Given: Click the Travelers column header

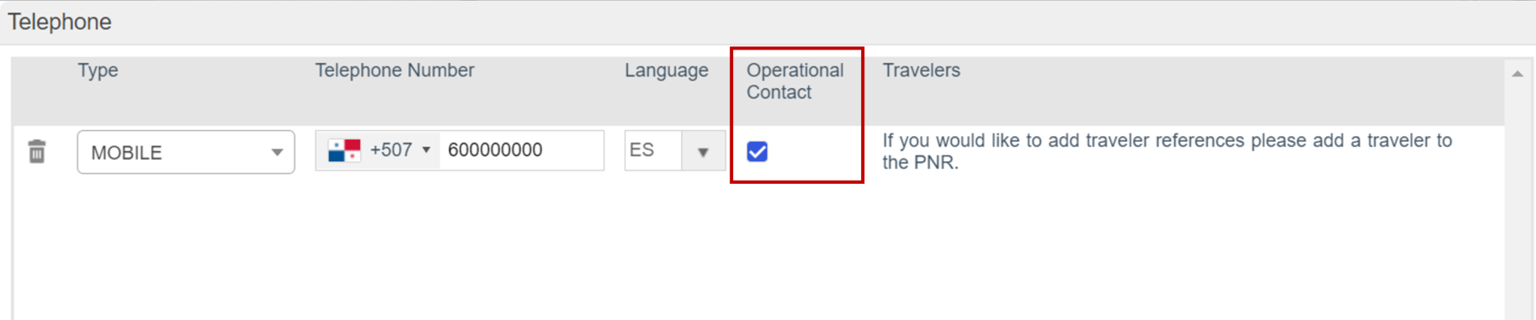Looking at the screenshot, I should pyautogui.click(x=921, y=71).
